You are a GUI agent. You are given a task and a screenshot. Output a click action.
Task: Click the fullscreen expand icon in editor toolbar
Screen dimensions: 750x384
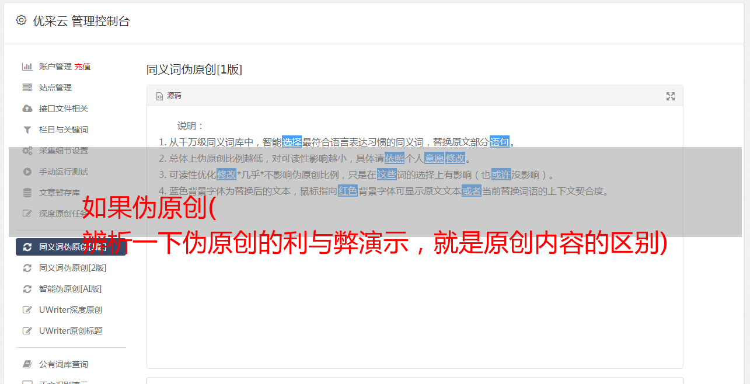click(x=671, y=96)
